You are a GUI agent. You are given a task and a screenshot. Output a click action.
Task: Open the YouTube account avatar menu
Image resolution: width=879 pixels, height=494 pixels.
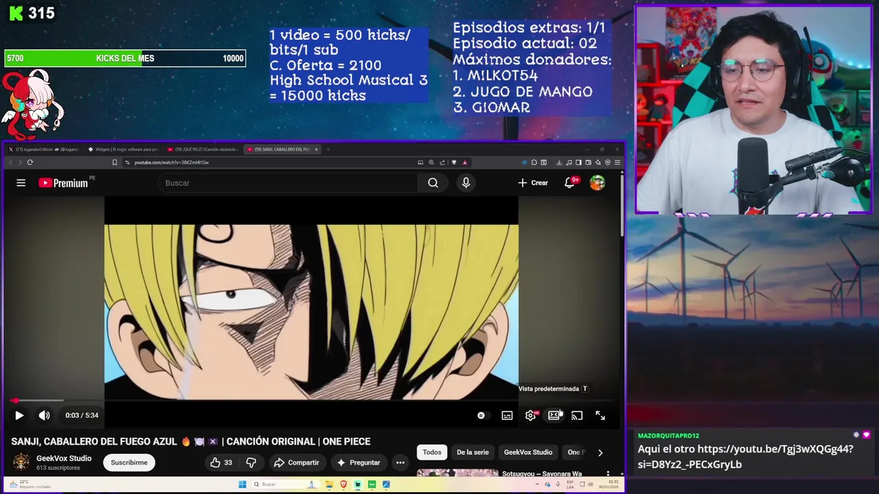pos(597,183)
